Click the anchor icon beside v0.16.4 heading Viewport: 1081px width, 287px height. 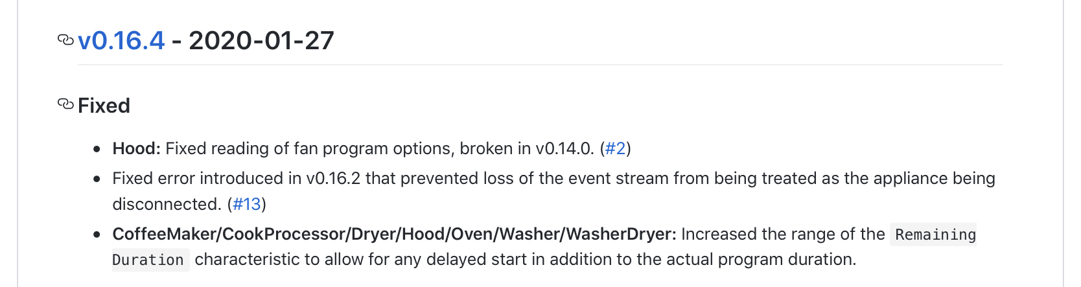point(65,40)
